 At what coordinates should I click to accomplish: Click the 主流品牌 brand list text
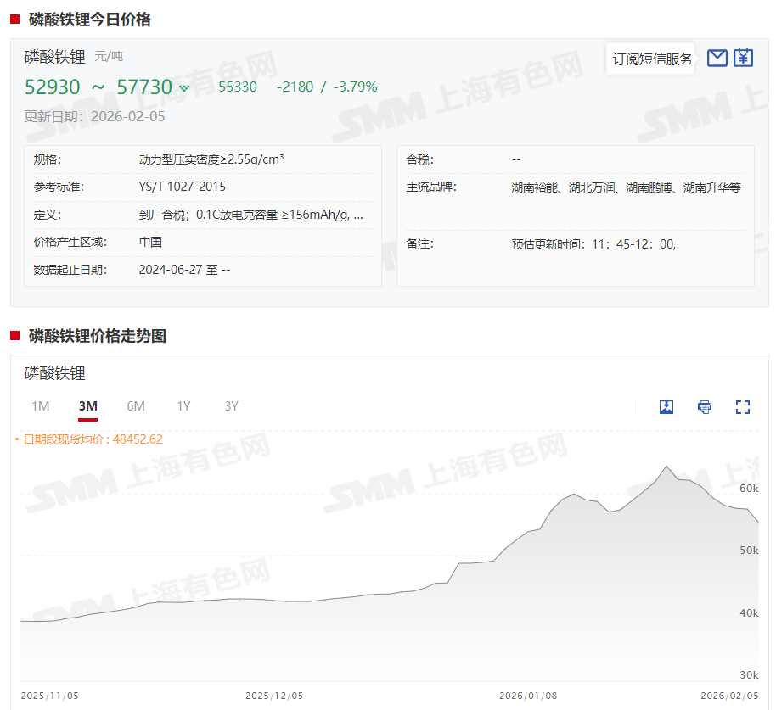coord(626,187)
